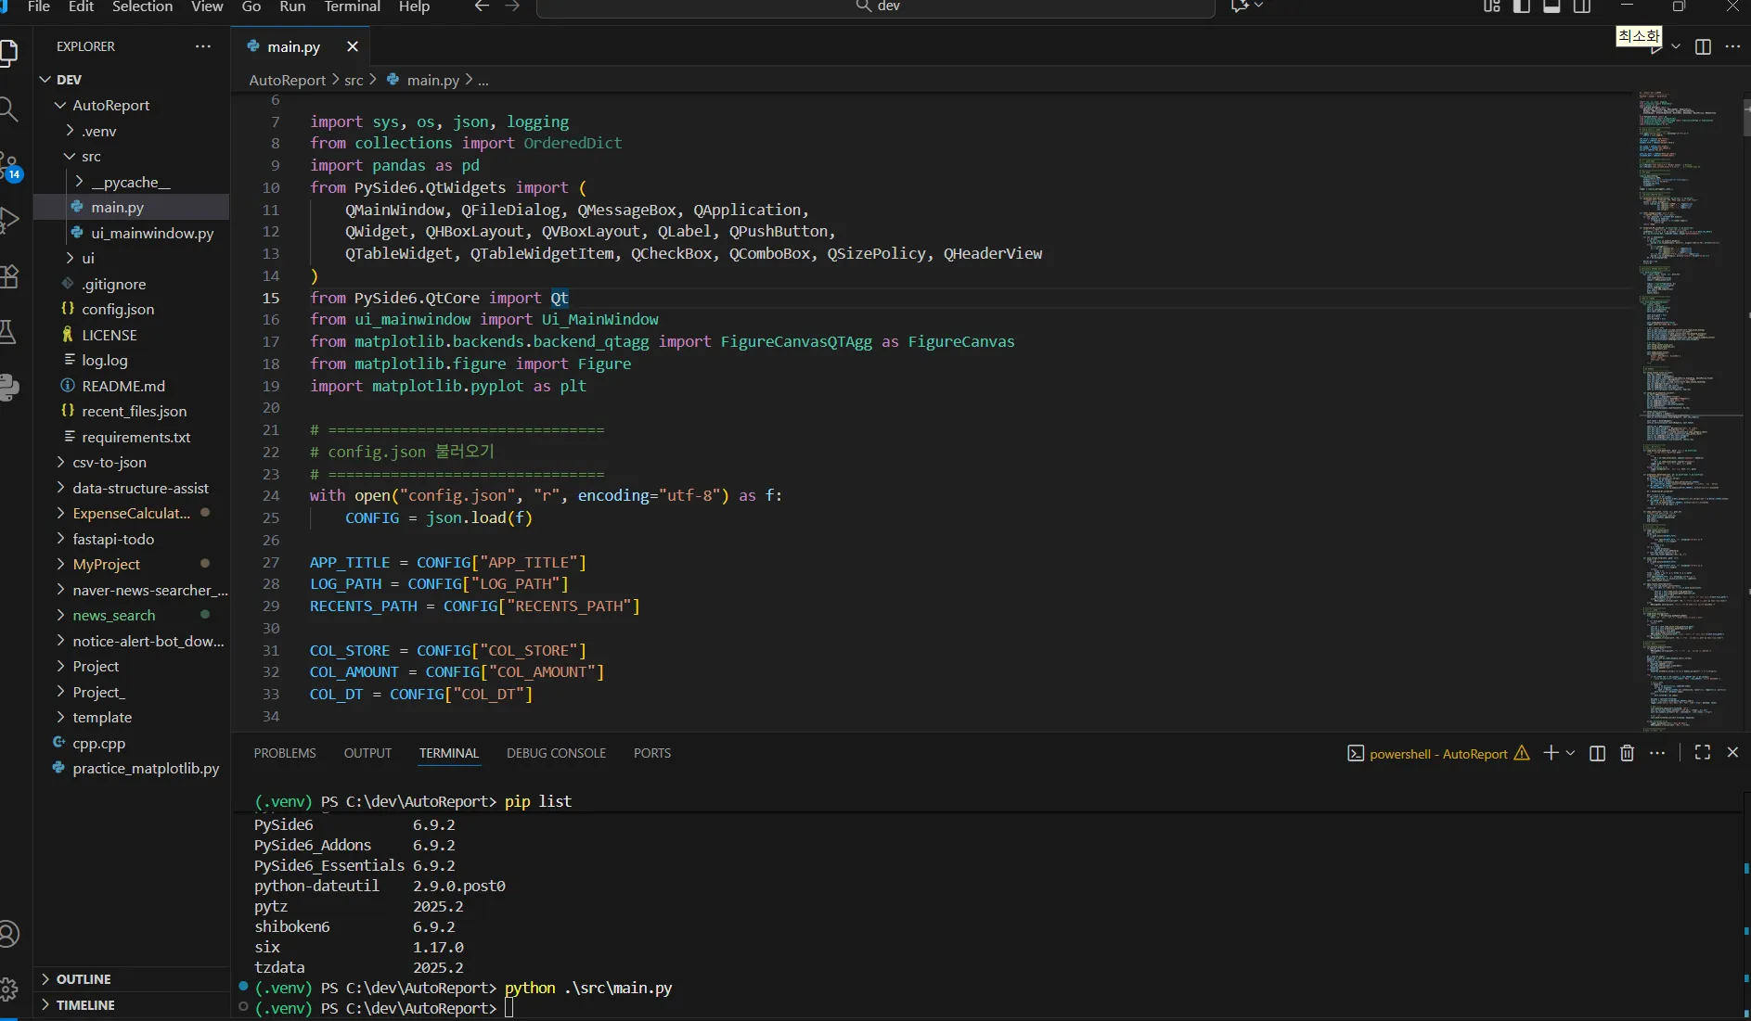Maximize the terminal panel size

1702,753
